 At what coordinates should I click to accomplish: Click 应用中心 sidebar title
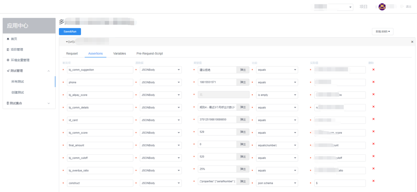pyautogui.click(x=18, y=26)
